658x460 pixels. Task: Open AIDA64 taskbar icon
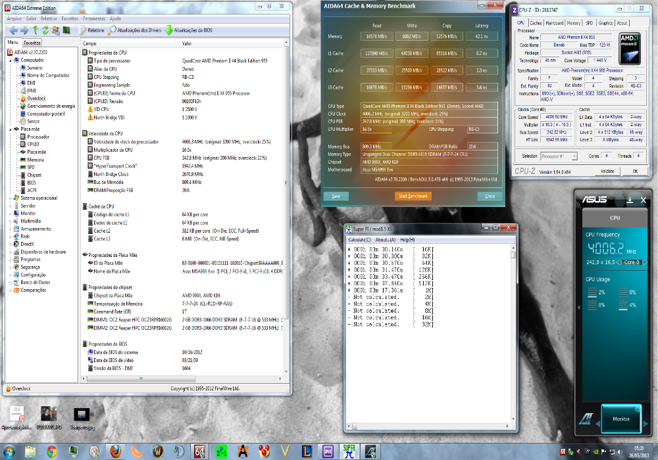(200, 451)
